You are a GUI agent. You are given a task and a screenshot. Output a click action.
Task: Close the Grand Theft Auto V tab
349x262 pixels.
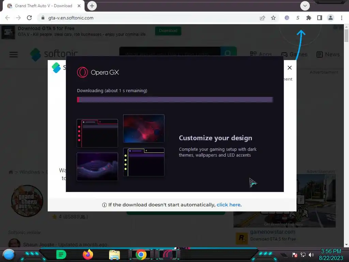point(79,6)
